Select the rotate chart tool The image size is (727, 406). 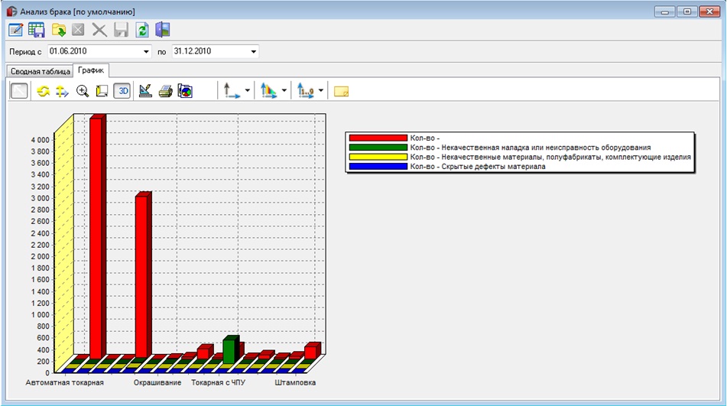[x=43, y=91]
